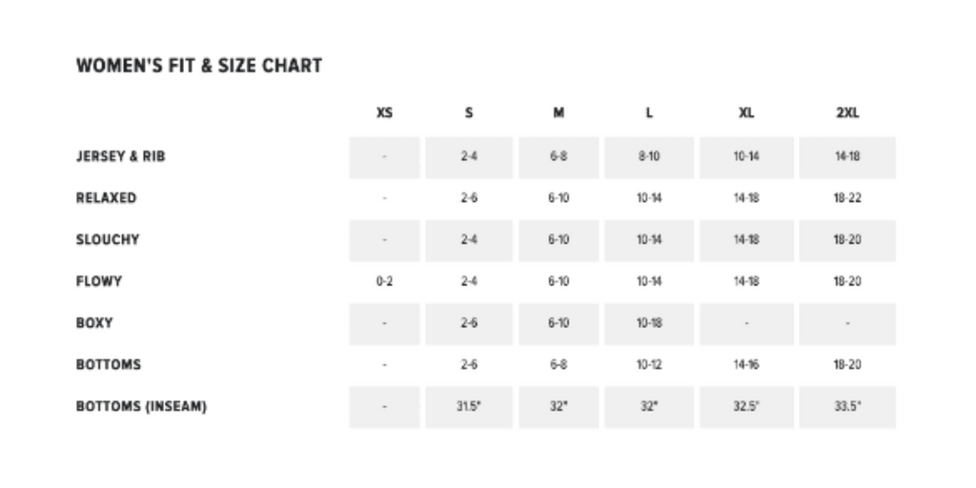Click the XL size column header
The width and height of the screenshot is (976, 488).
(746, 112)
